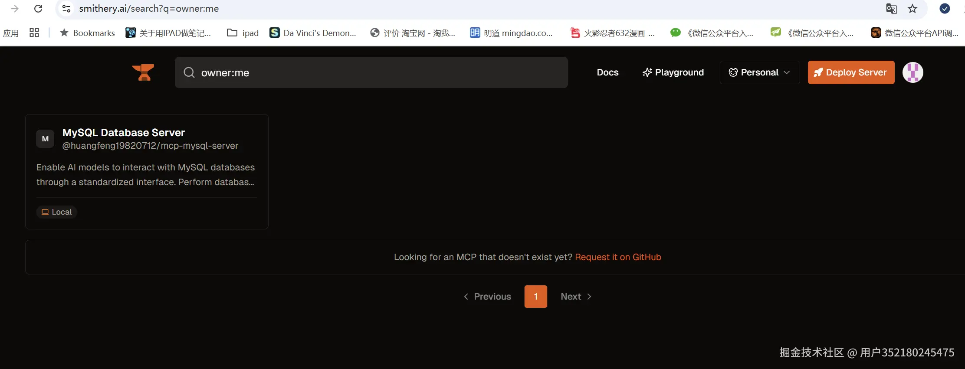Open the Docs page
The image size is (965, 369).
[607, 72]
